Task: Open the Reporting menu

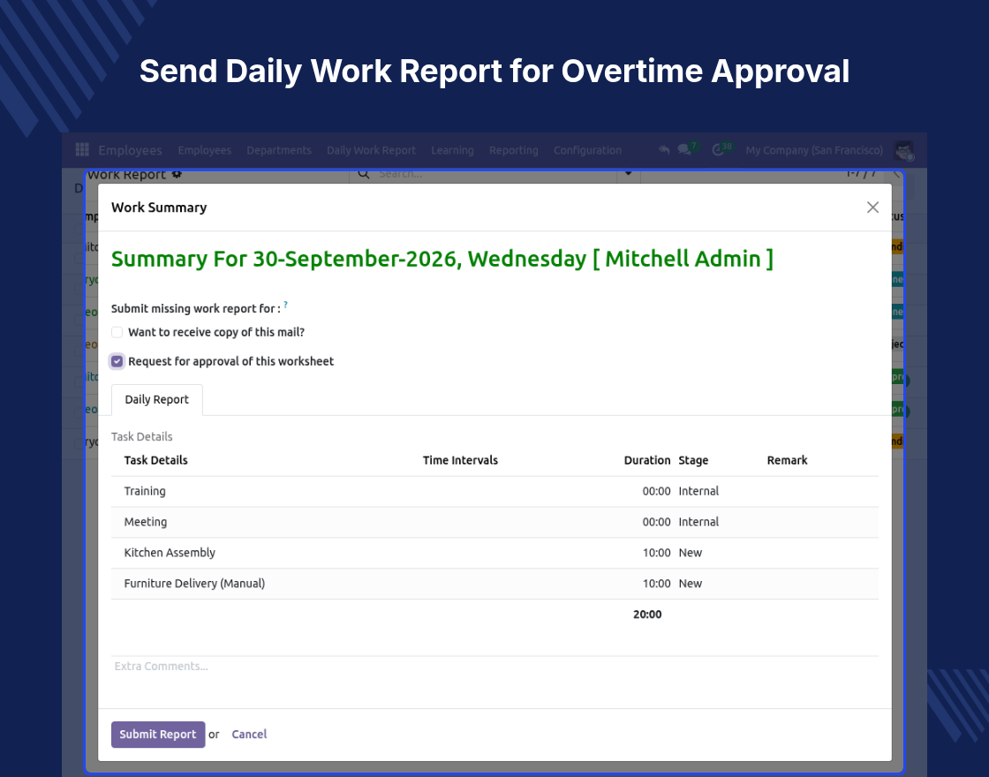Action: [513, 150]
